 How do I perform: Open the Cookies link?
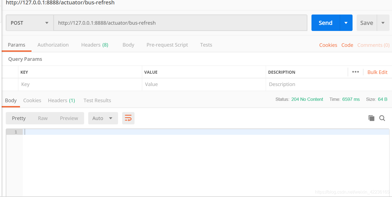click(328, 45)
